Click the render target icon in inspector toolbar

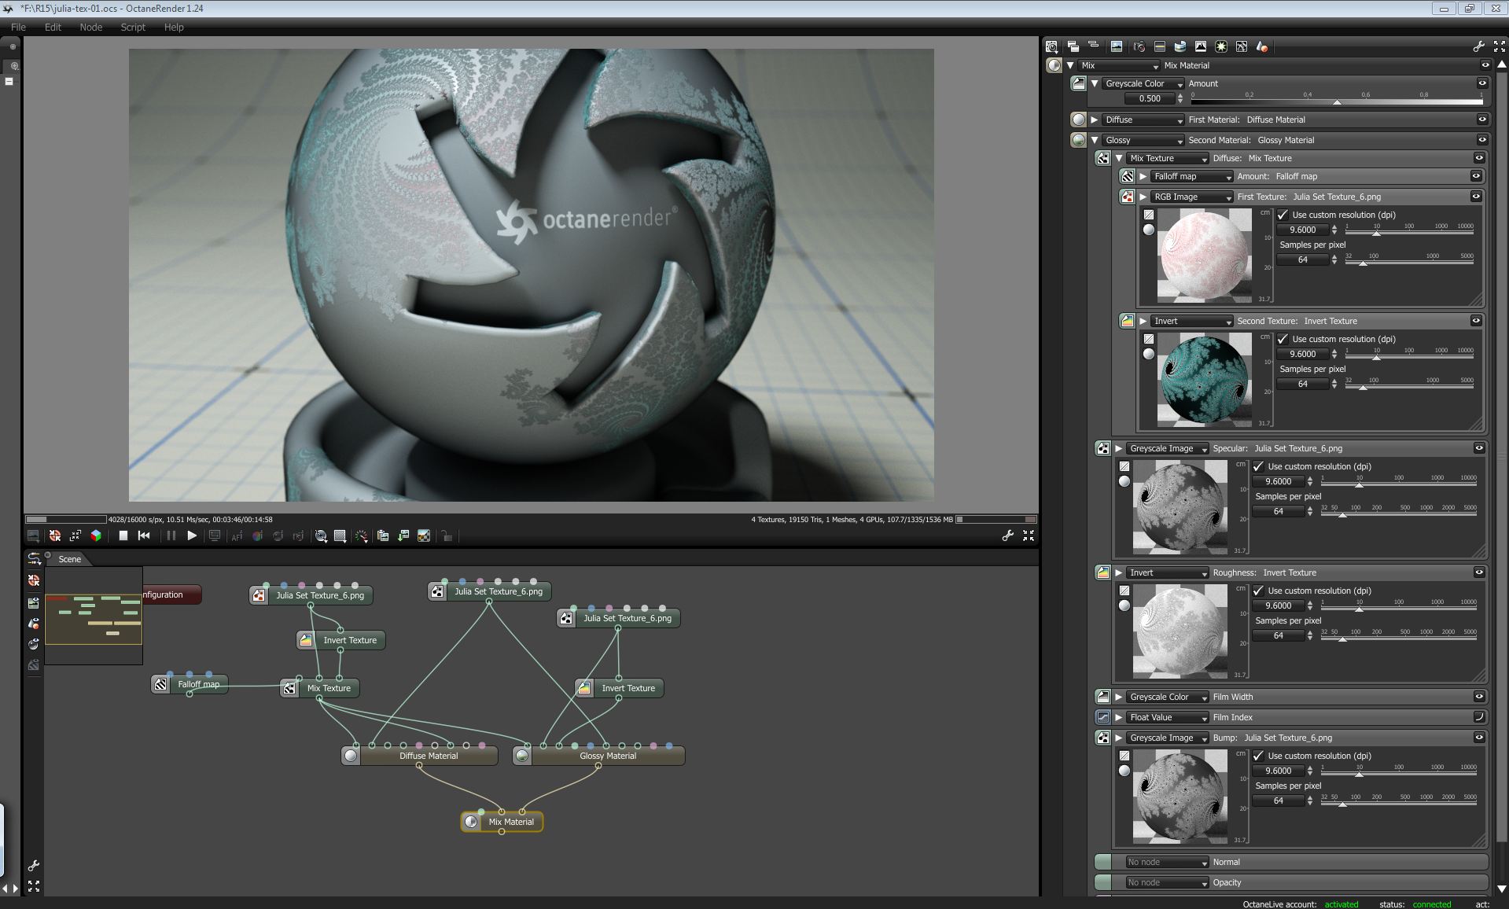(x=1117, y=46)
